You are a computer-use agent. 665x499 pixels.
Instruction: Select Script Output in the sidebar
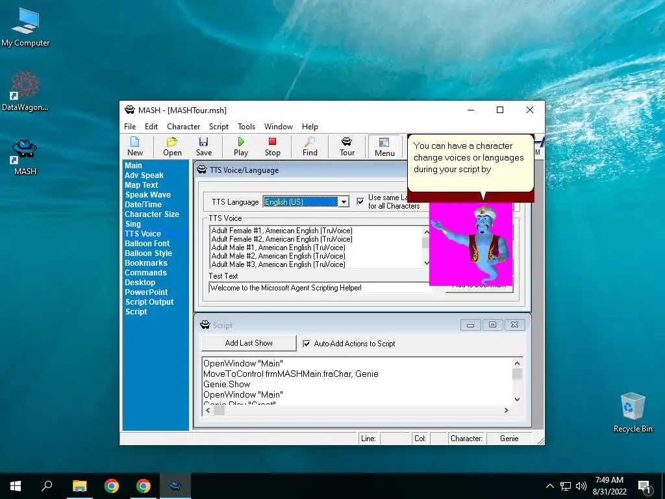pyautogui.click(x=149, y=302)
